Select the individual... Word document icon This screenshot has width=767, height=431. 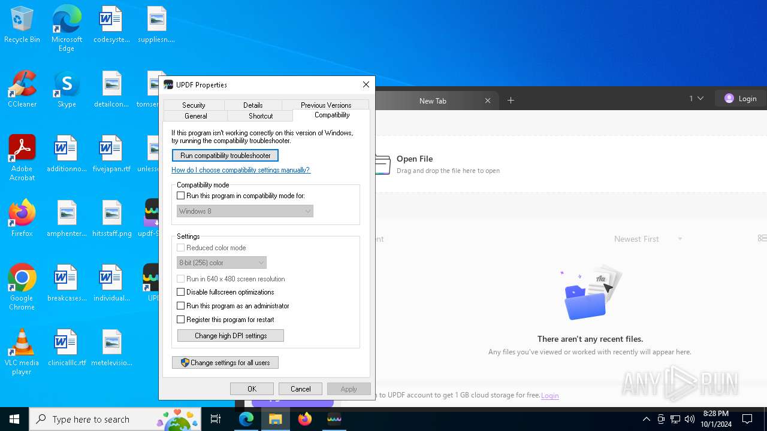(x=111, y=284)
